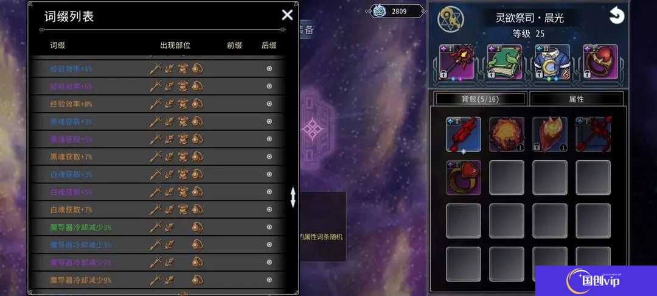
Task: Click the flame shield item in backpack
Action: point(550,134)
